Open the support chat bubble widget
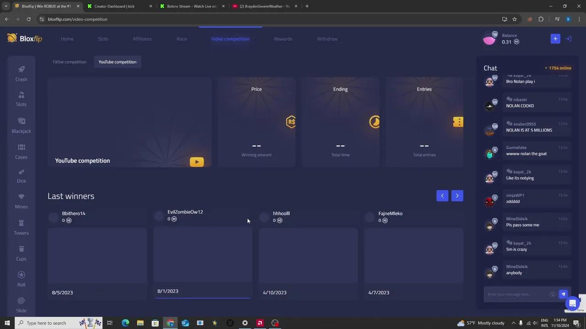The image size is (586, 329). pyautogui.click(x=572, y=303)
